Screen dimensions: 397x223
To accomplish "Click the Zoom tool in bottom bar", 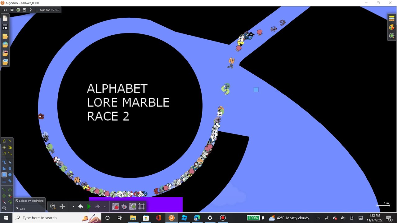I will (x=53, y=207).
